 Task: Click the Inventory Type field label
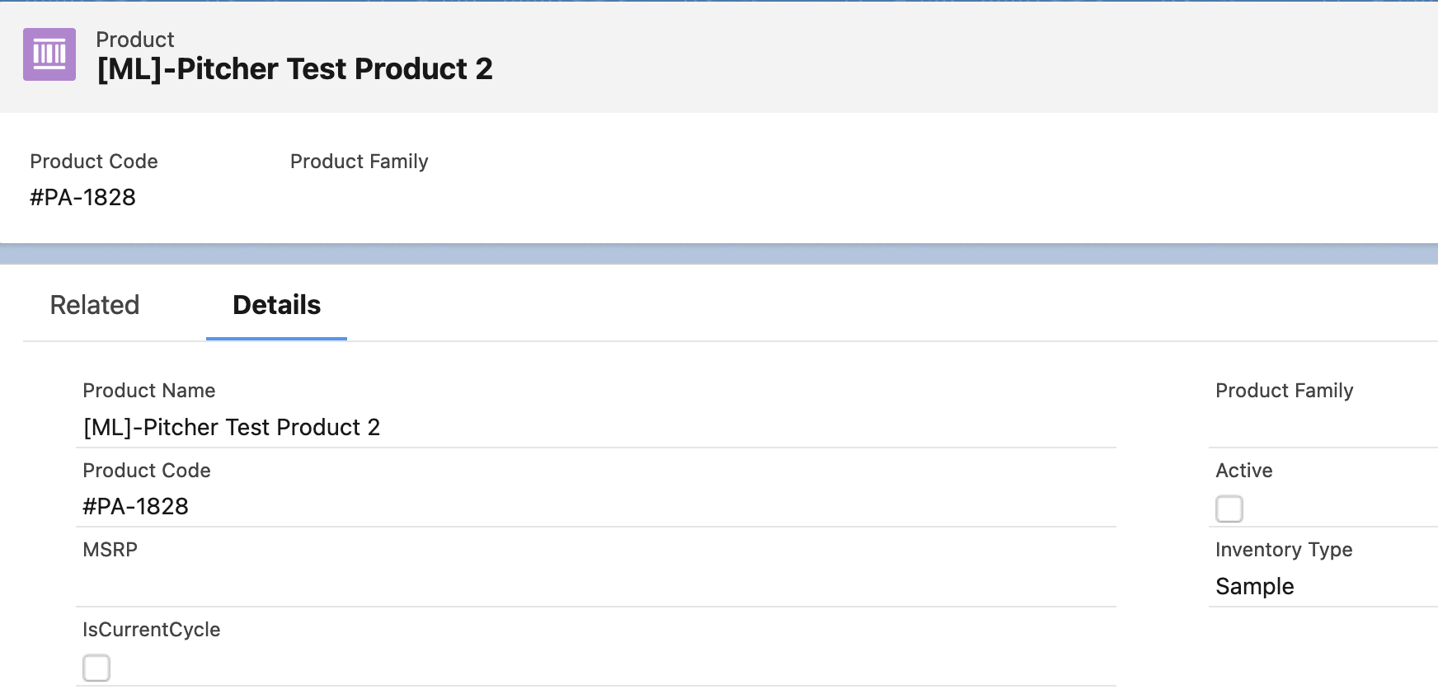coord(1283,550)
